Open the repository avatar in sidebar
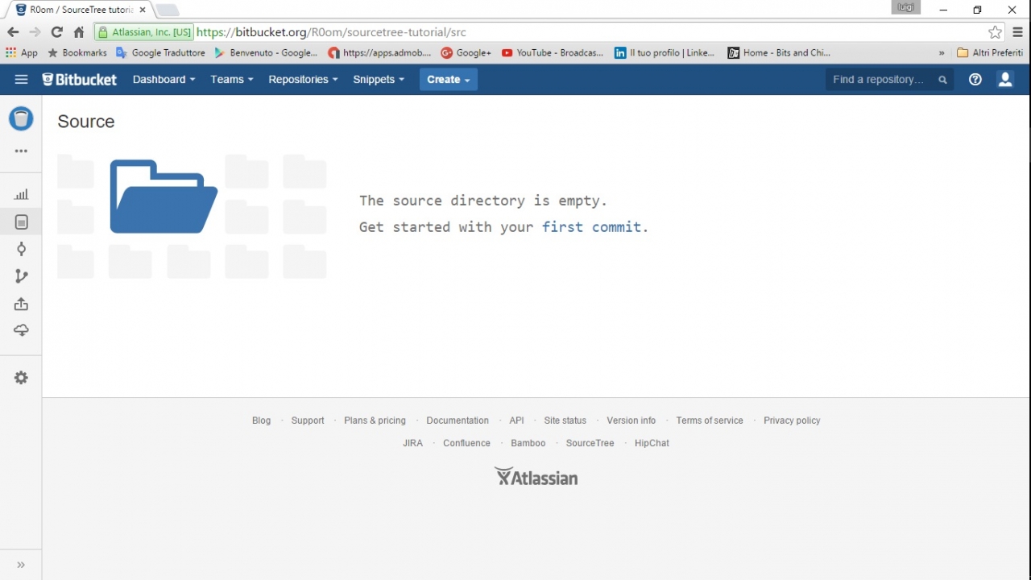The width and height of the screenshot is (1031, 580). (x=21, y=118)
